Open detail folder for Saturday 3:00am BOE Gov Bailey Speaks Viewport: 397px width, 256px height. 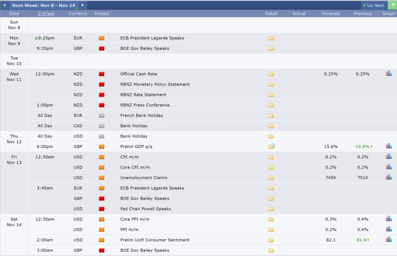coord(271,251)
